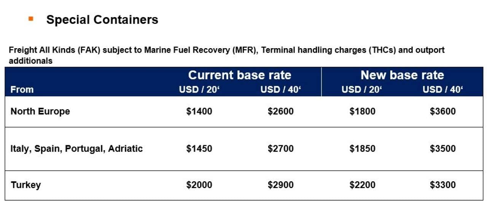Select the Special Containers heading
487x201 pixels.
pyautogui.click(x=102, y=20)
